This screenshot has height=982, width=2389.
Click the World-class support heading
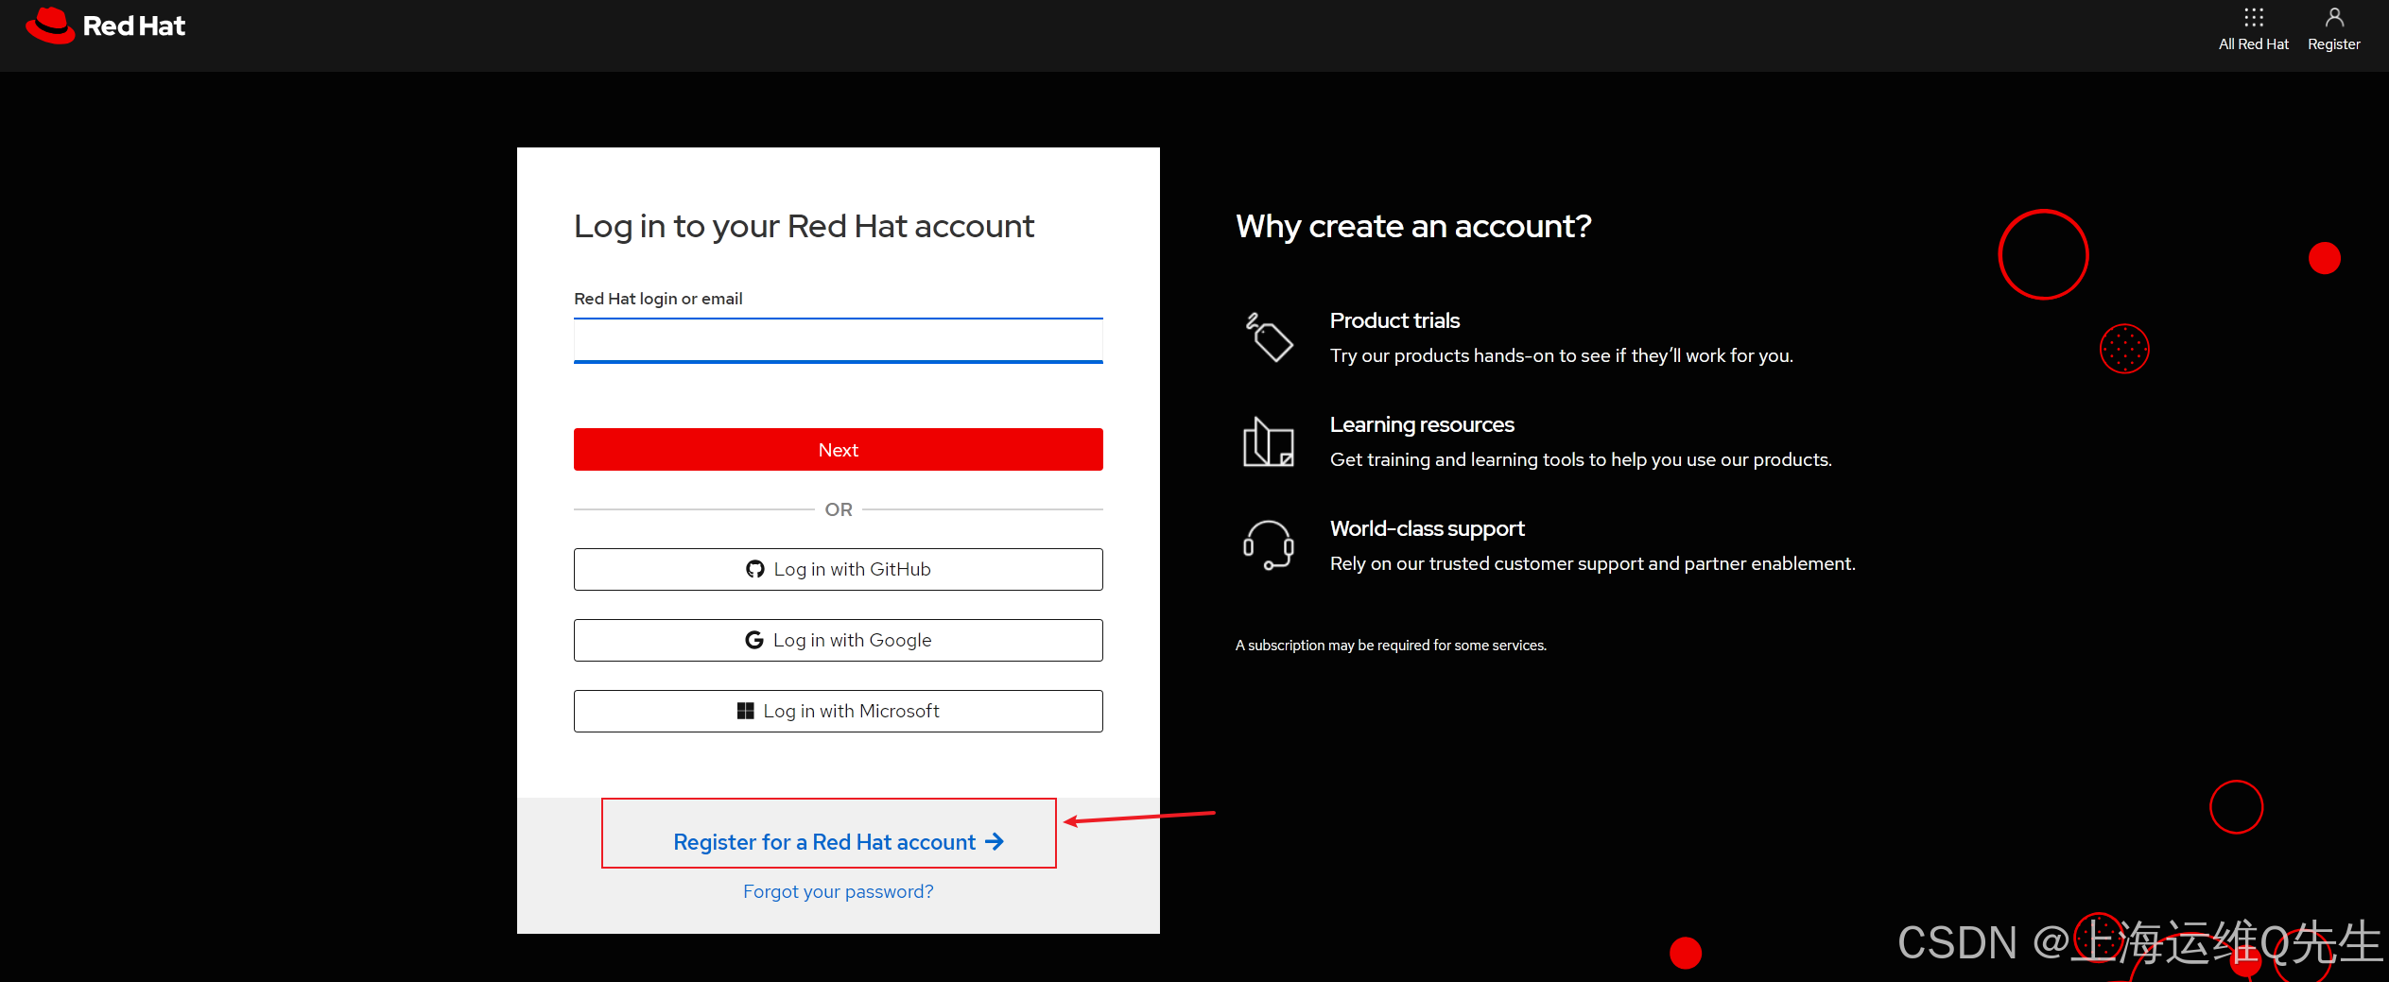coord(1427,528)
